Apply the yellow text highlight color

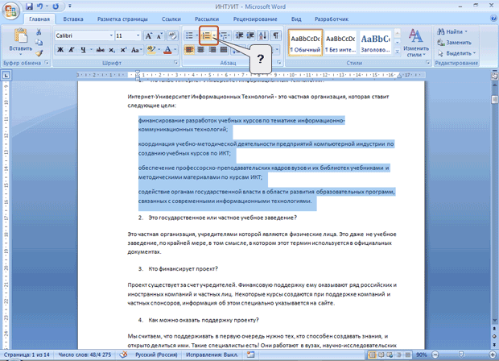click(151, 50)
